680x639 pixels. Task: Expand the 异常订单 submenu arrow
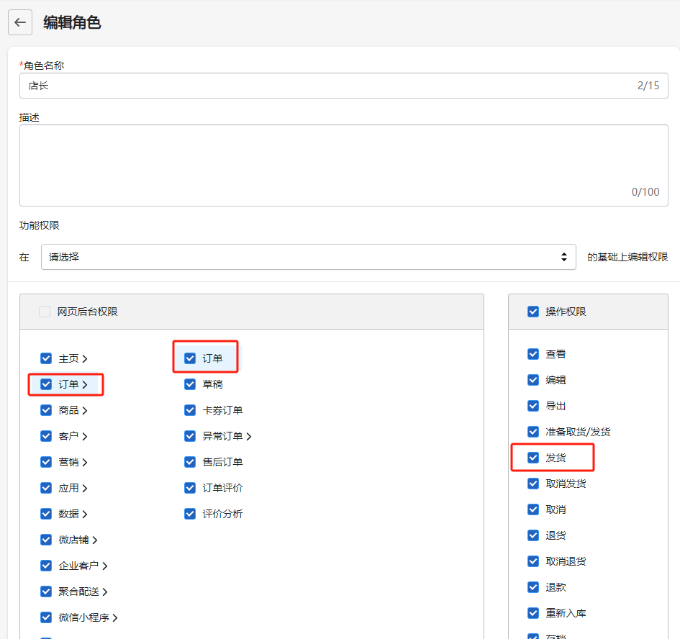tap(249, 436)
